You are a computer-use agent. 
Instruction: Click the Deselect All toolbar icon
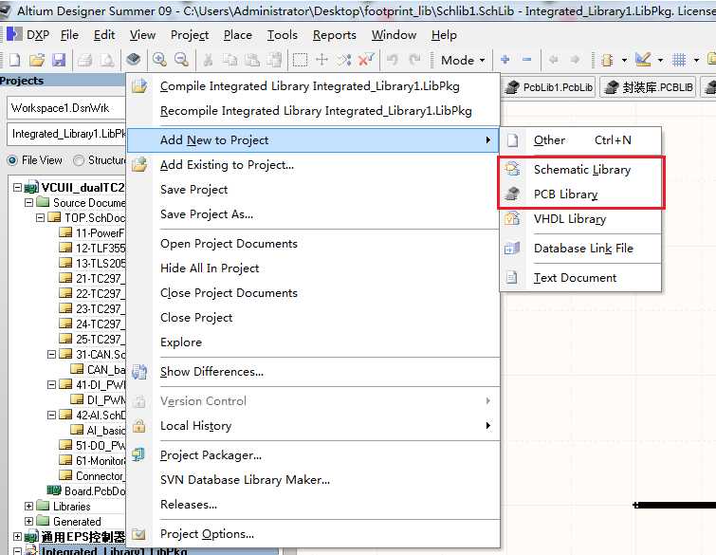pos(344,60)
